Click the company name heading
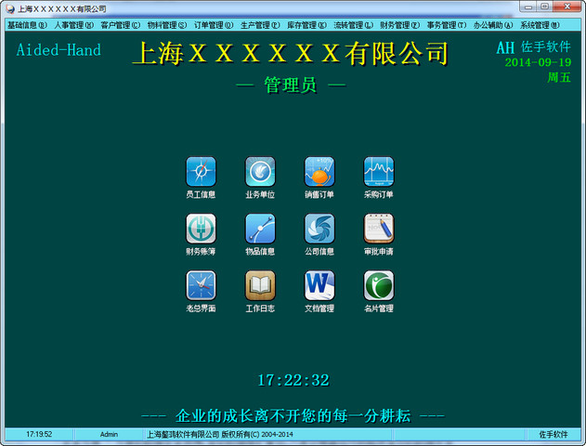586x446 pixels. tap(291, 53)
